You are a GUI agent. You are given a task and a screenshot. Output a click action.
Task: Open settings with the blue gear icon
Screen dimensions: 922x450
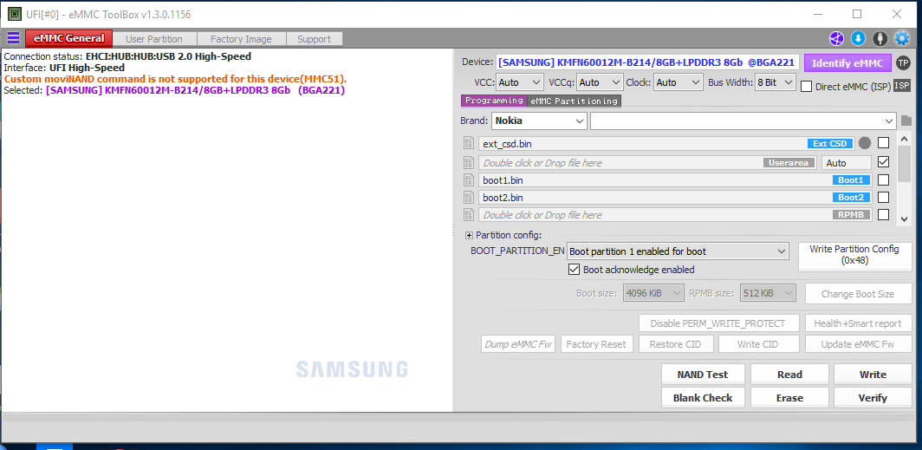(901, 39)
